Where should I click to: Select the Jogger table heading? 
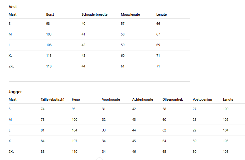tap(15, 92)
